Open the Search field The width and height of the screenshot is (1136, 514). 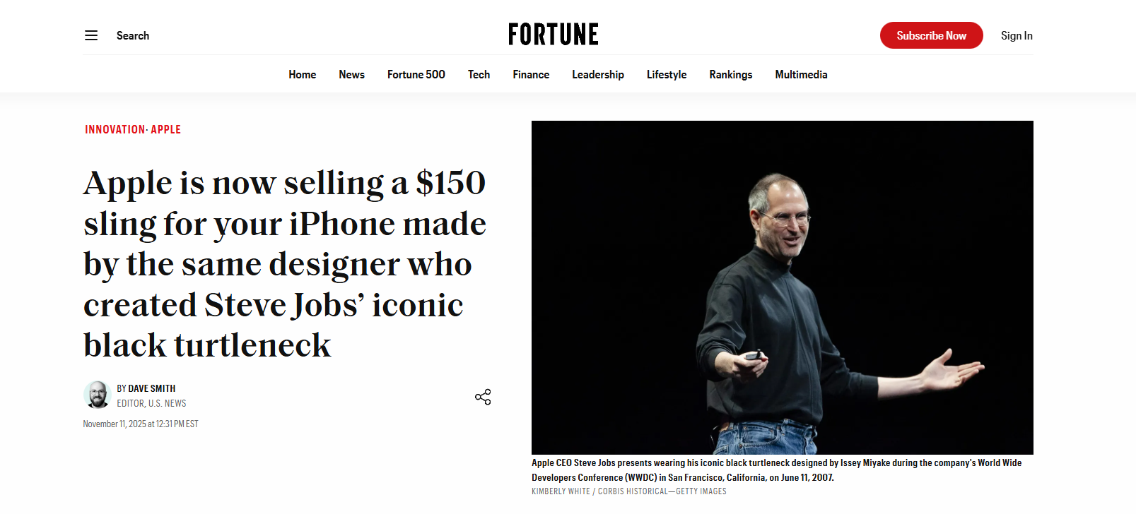click(133, 35)
